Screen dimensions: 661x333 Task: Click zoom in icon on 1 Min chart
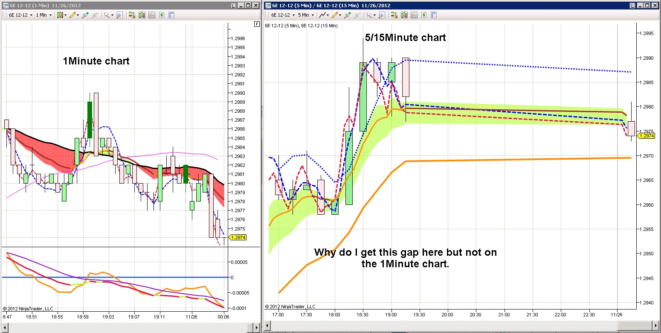tap(85, 15)
